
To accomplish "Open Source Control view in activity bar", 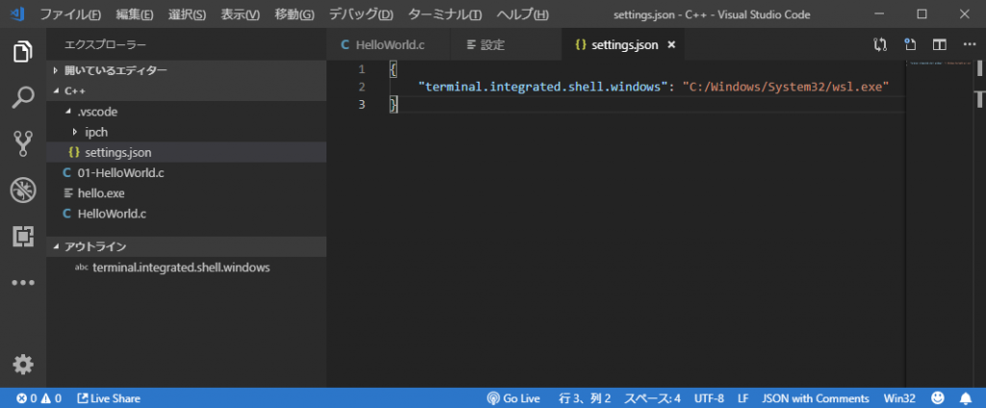I will [x=23, y=143].
